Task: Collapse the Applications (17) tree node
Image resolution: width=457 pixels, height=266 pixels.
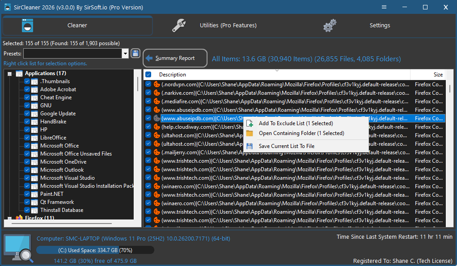Action: coord(10,74)
